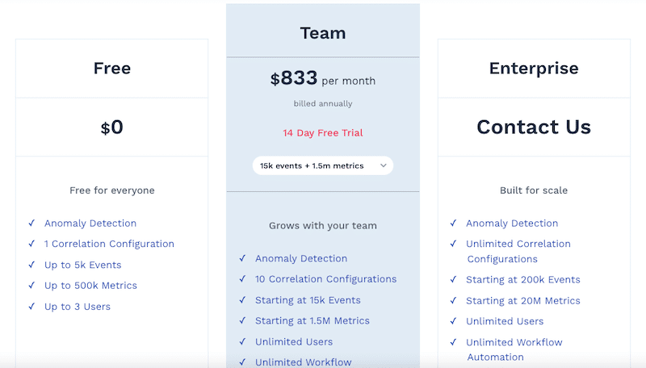Click the $833 per month price
Screen dimensions: 646x368
322,79
